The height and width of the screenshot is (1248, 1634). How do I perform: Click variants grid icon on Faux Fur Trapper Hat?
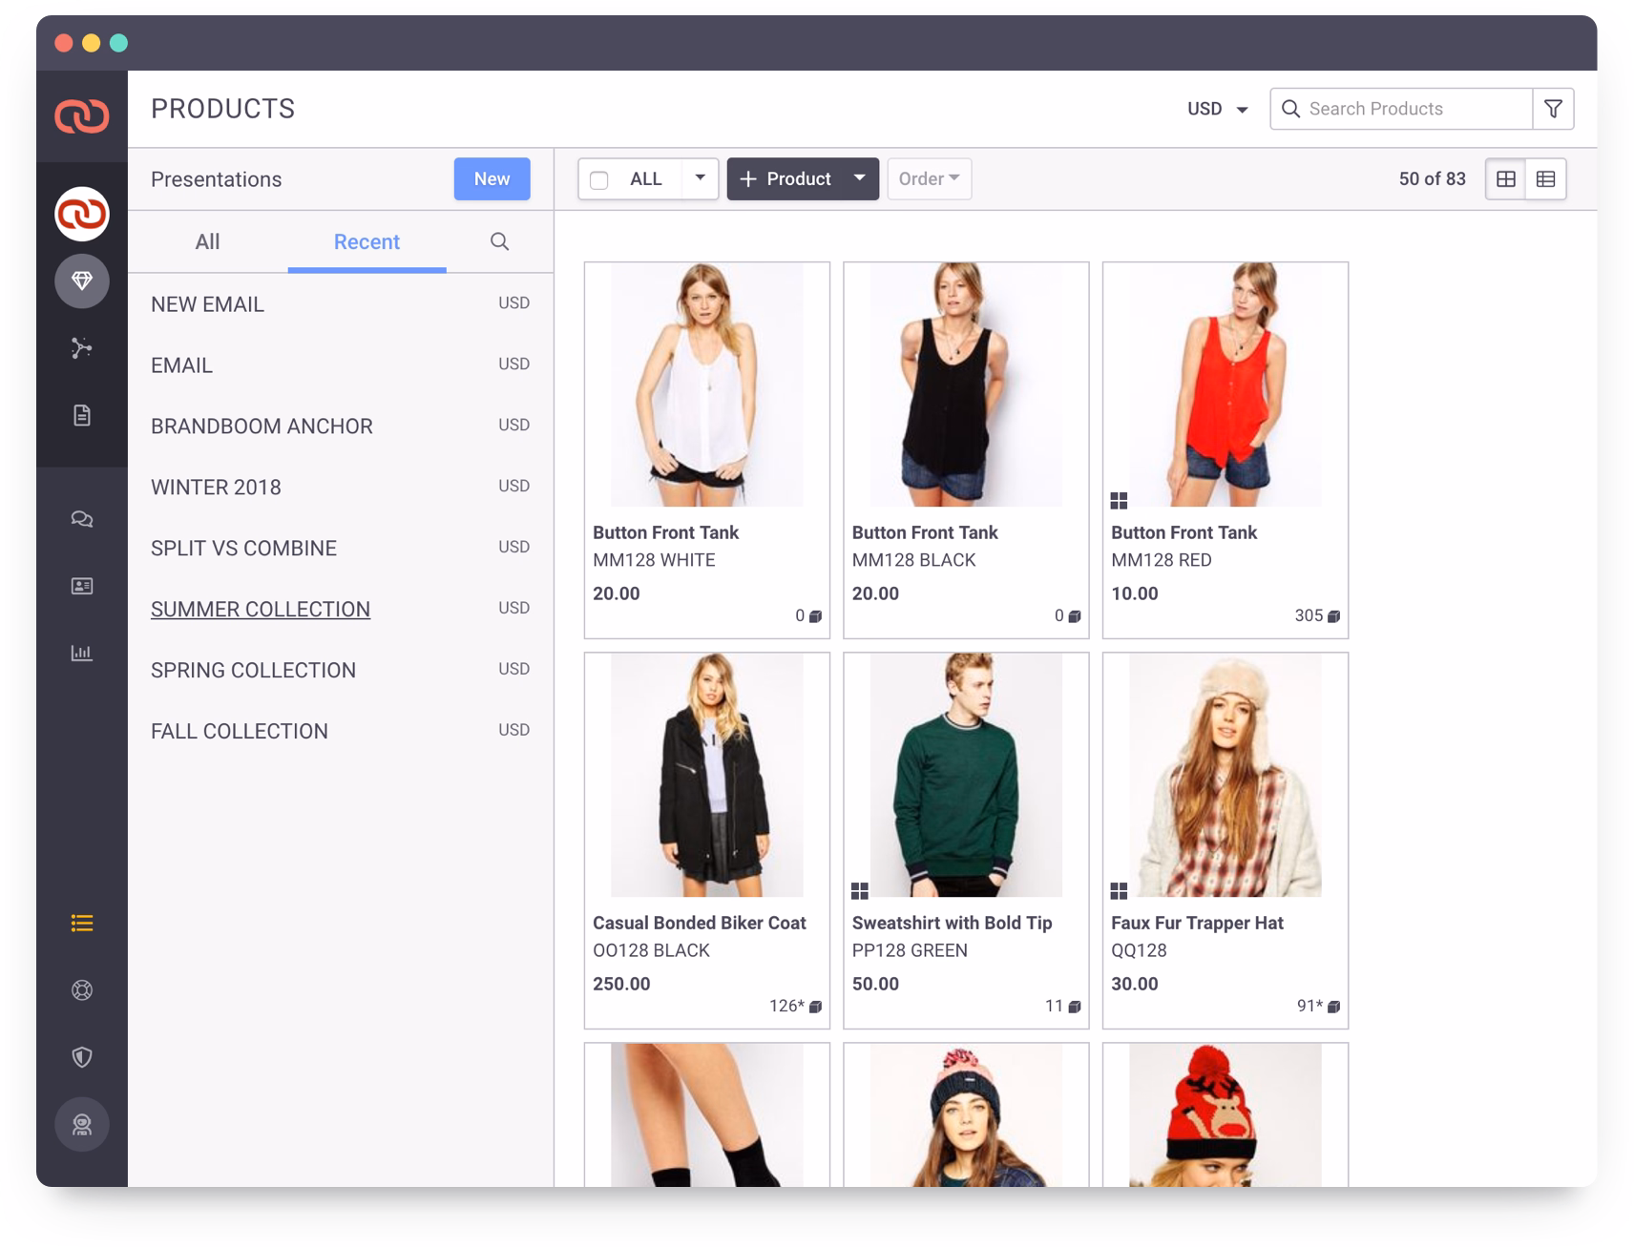(x=1120, y=891)
